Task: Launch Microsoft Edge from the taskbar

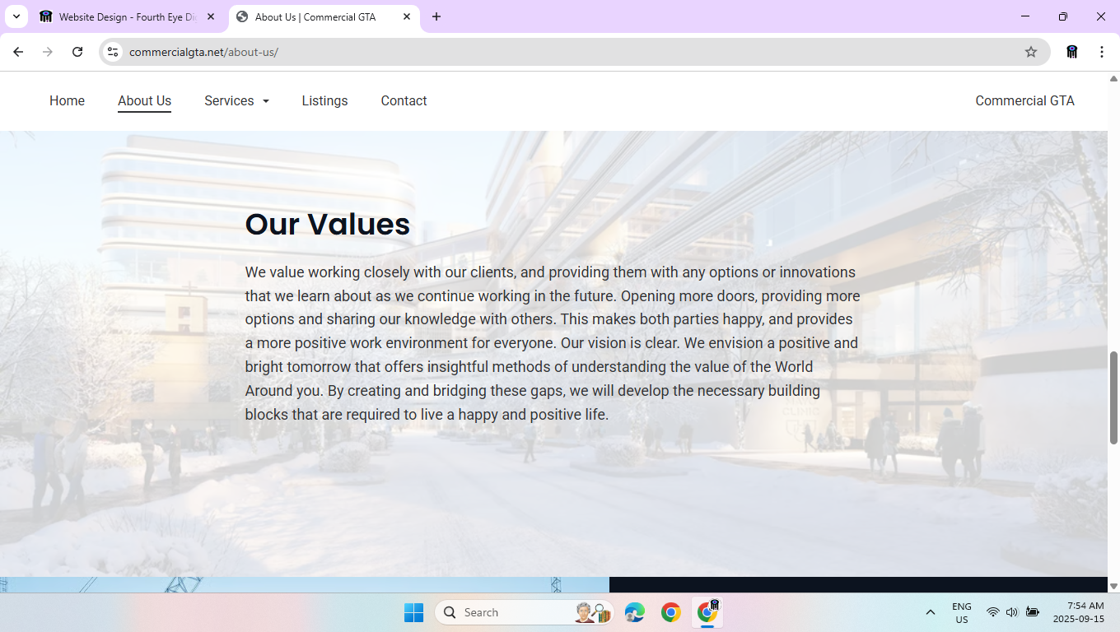Action: 635,612
